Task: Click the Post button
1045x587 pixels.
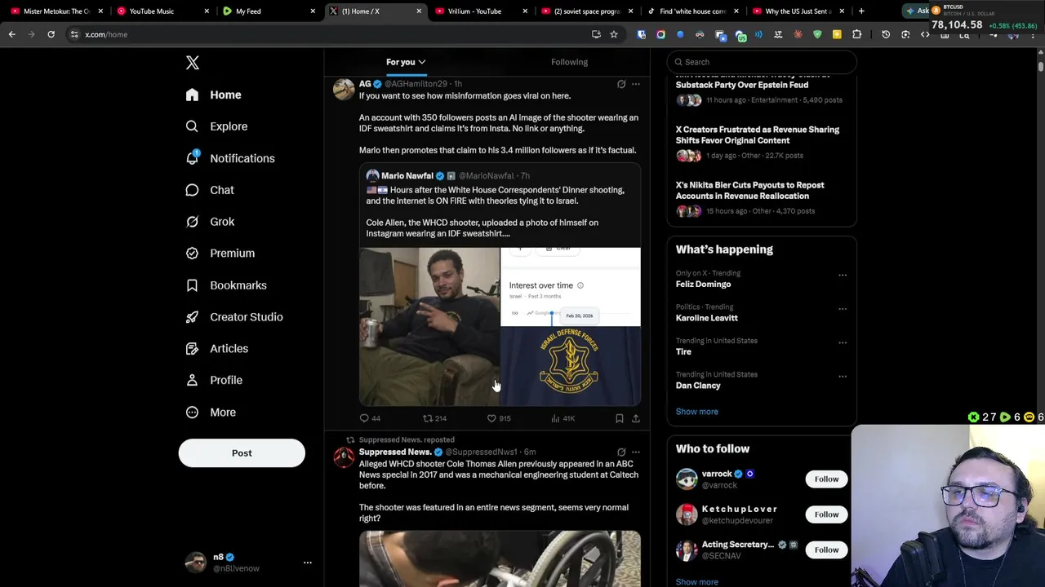Action: pyautogui.click(x=242, y=453)
